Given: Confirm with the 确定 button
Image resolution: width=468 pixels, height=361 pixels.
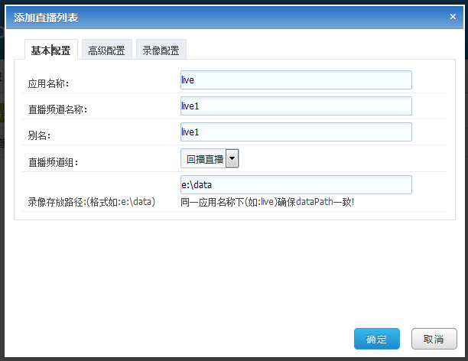Looking at the screenshot, I should [377, 339].
